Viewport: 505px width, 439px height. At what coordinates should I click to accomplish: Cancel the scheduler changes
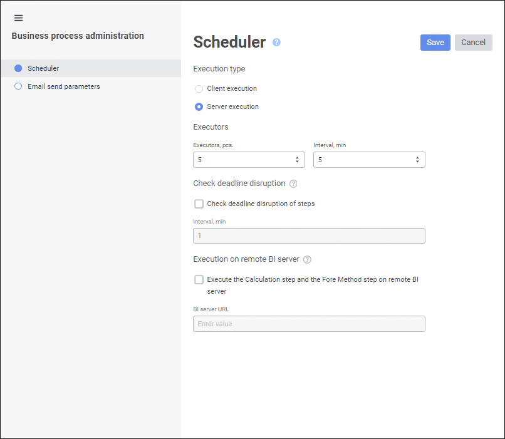[x=473, y=43]
